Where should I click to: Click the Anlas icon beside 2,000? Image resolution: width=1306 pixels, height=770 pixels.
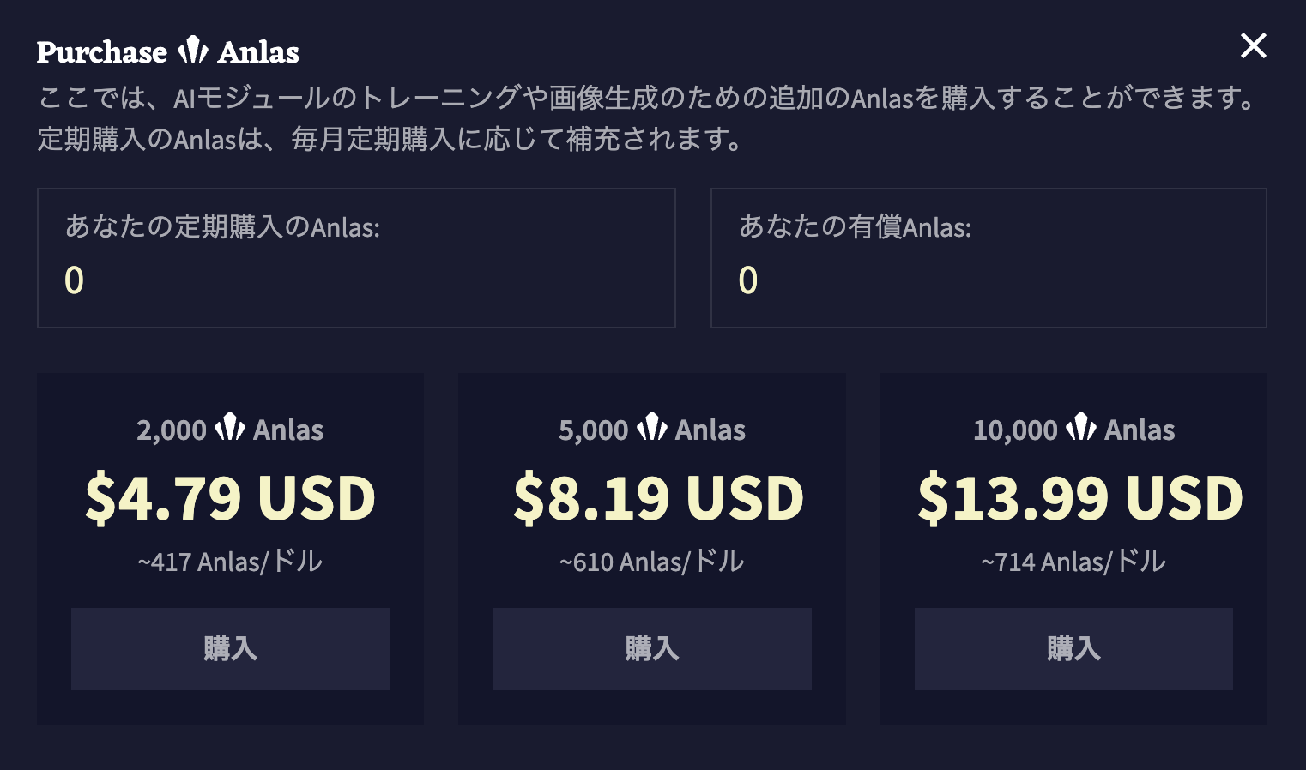tap(230, 427)
